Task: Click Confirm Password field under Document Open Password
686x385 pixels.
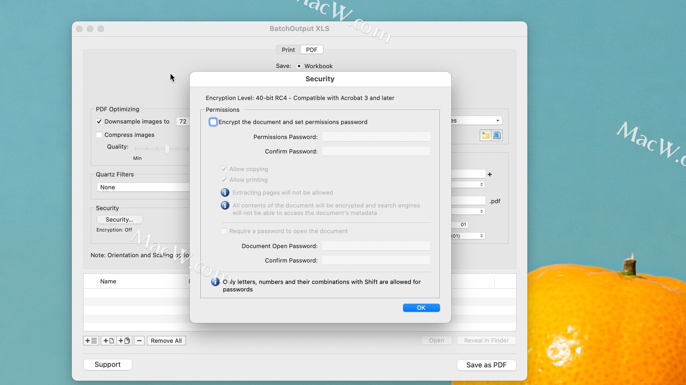Action: point(376,261)
